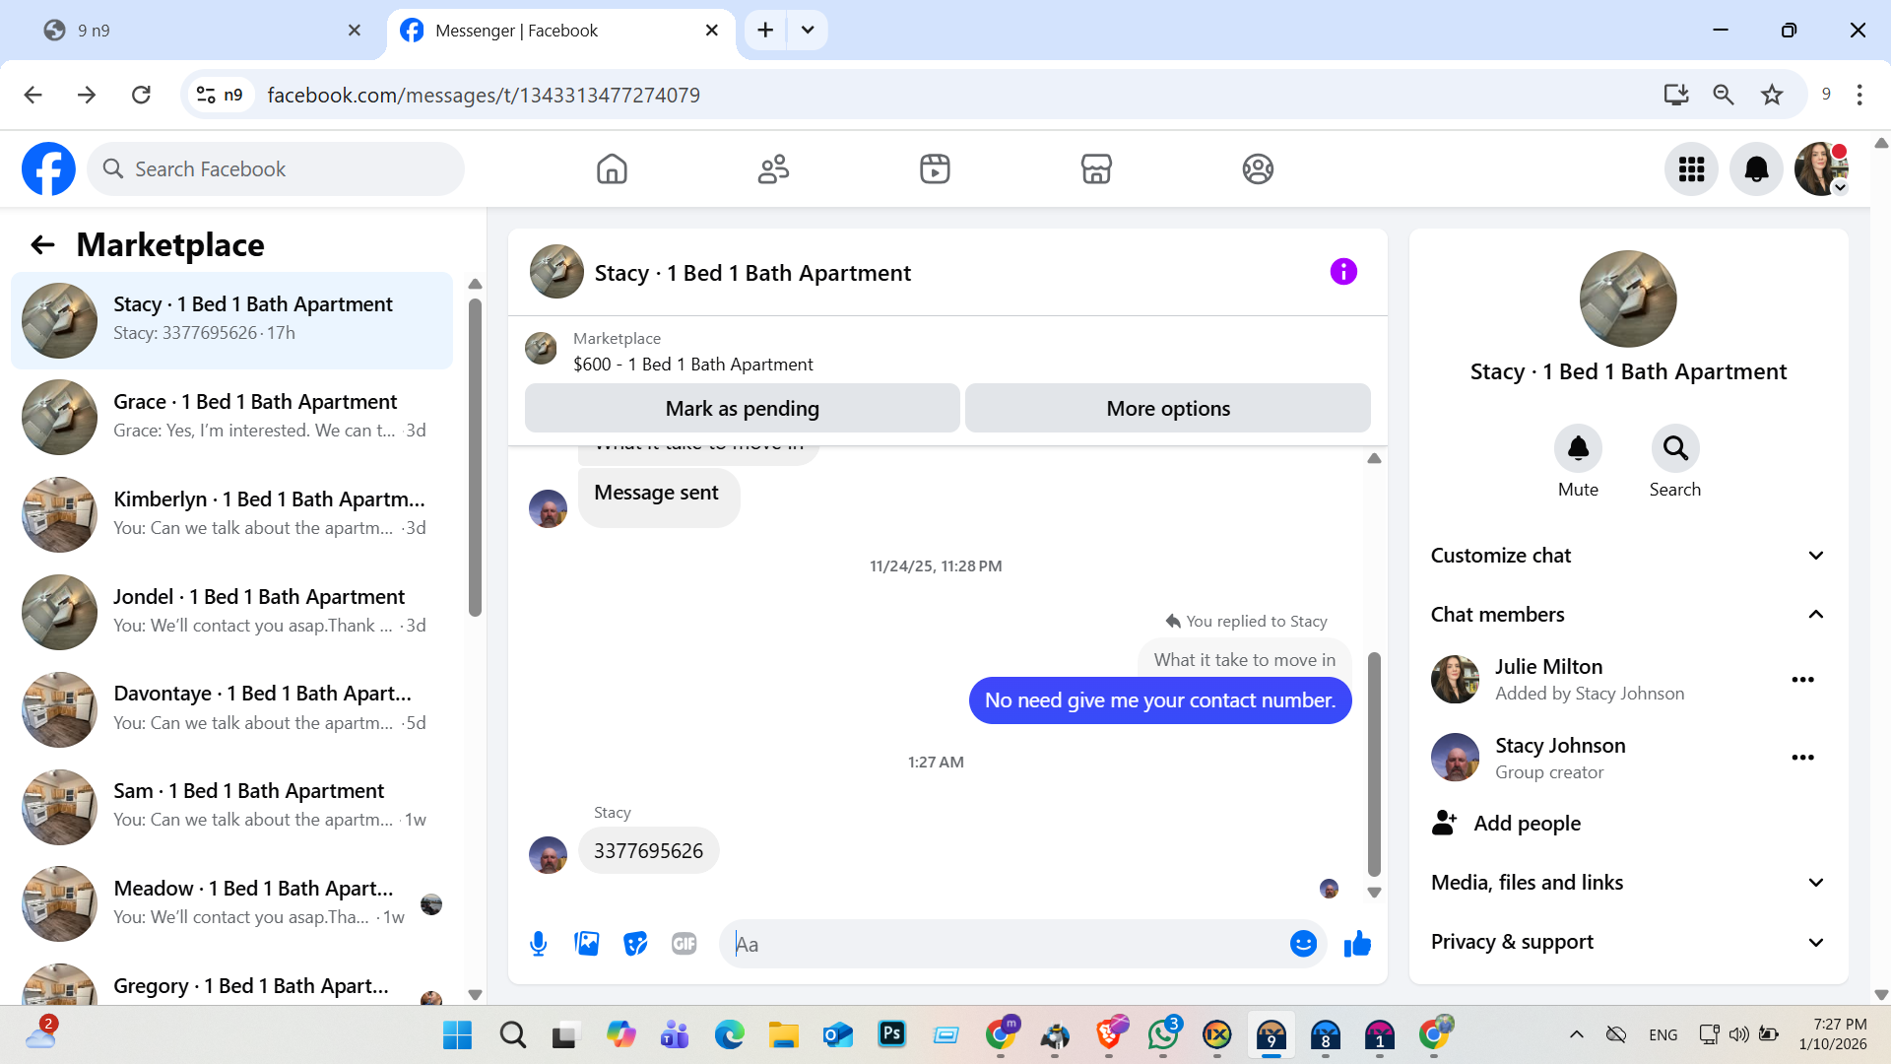The height and width of the screenshot is (1064, 1891).
Task: Send a thumbs-up like
Action: [x=1357, y=944]
